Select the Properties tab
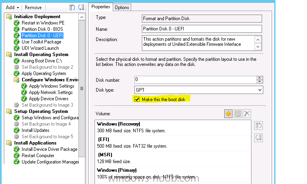Screen dimensions: 307x184 pos(100,7)
